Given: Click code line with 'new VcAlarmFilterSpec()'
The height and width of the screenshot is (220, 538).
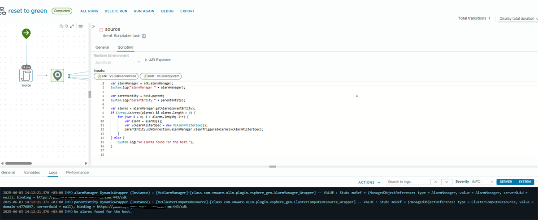Looking at the screenshot, I should pos(166,125).
